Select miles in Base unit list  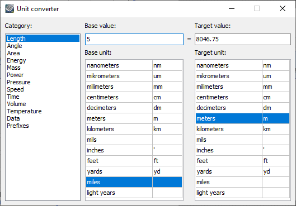pyautogui.click(x=134, y=182)
